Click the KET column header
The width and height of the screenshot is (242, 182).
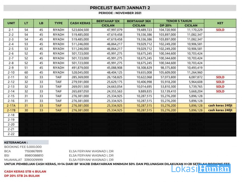coord(220,23)
